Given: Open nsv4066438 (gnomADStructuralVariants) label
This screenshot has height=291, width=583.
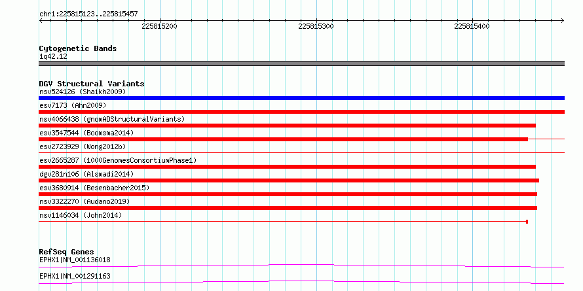Looking at the screenshot, I should 112,119.
